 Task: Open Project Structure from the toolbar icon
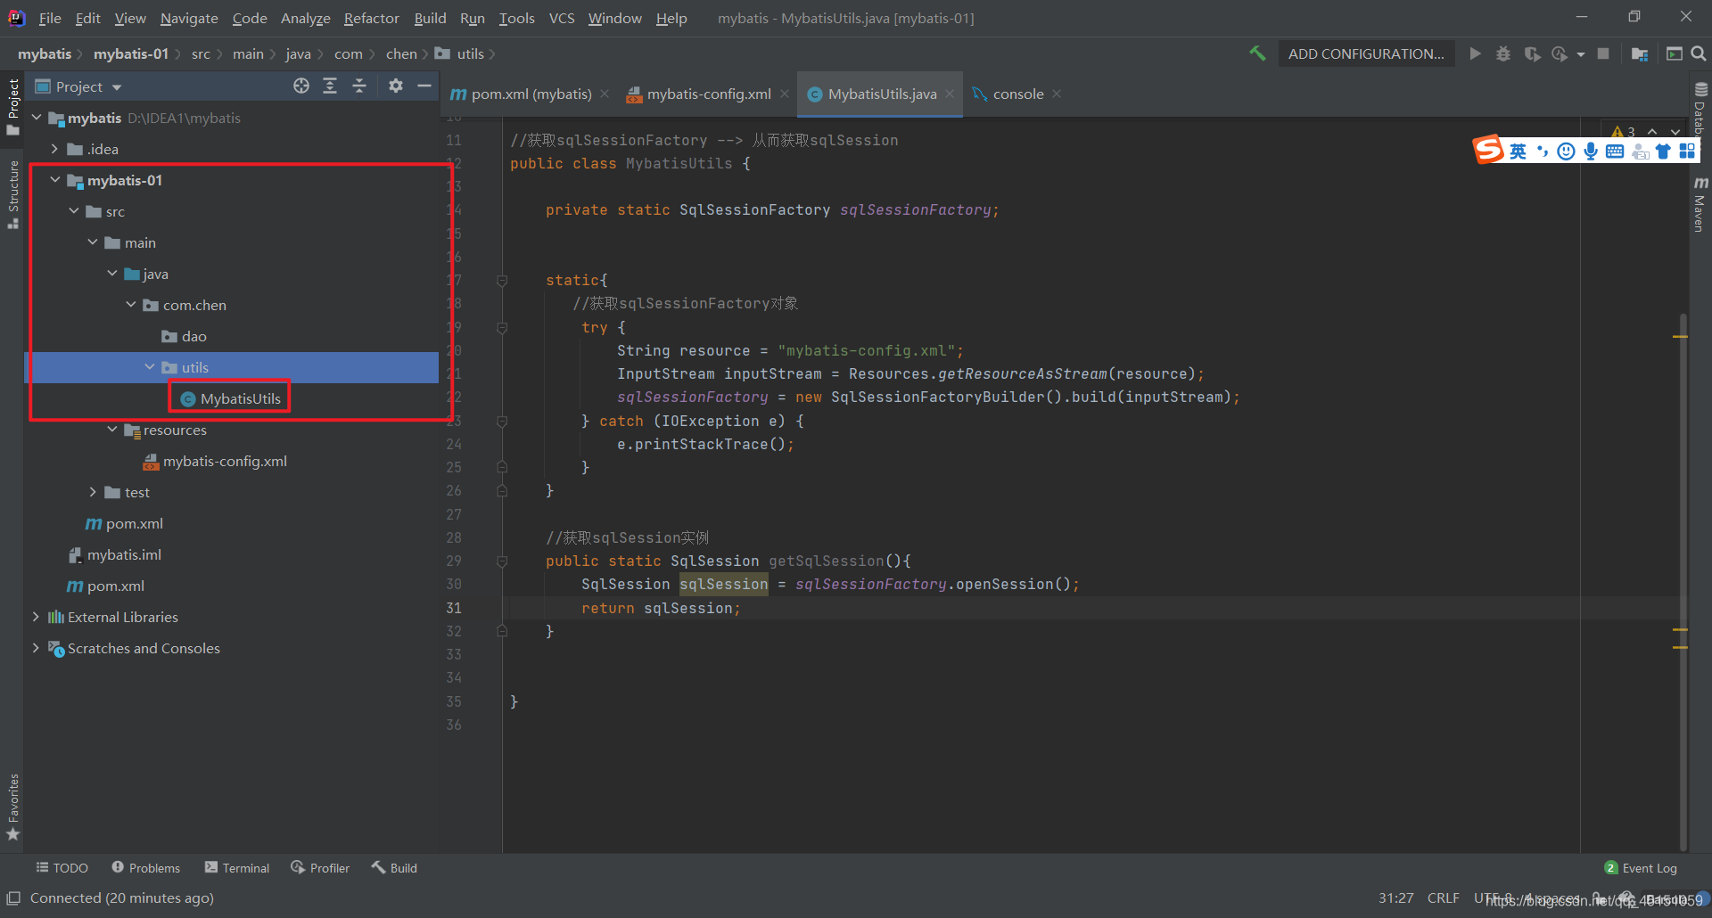(x=1639, y=53)
